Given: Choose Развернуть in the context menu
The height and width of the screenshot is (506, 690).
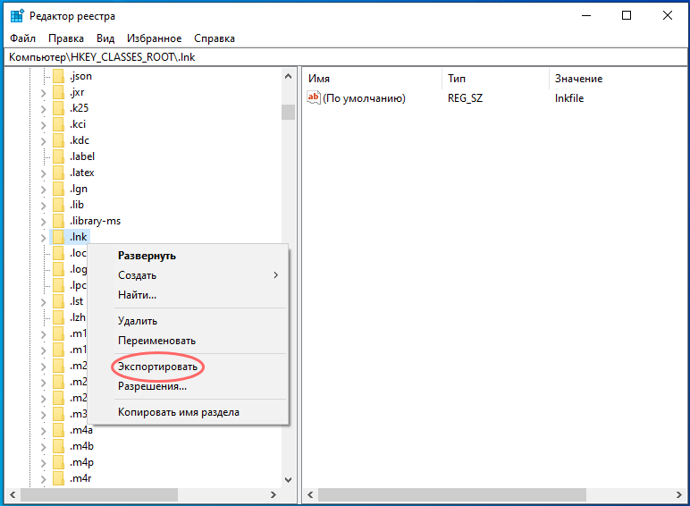Looking at the screenshot, I should (189, 256).
